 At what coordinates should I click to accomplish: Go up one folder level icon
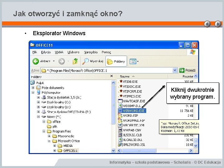click(x=75, y=61)
